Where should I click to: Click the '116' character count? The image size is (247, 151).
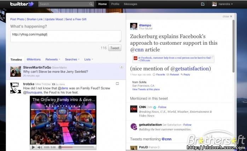tap(104, 48)
